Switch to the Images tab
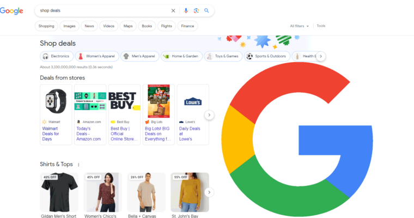The height and width of the screenshot is (218, 414). click(69, 26)
